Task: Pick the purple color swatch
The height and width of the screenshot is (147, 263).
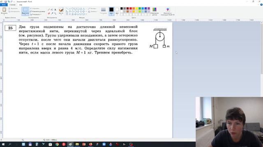Action: coord(149,9)
